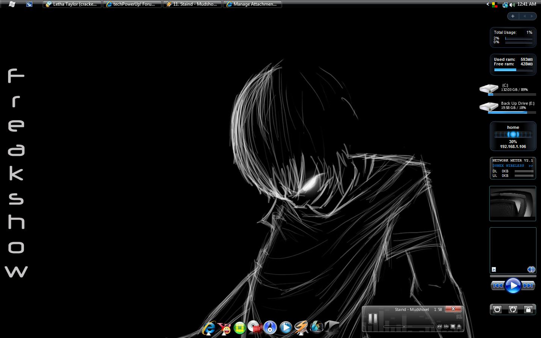Viewport: 541px width, 338px height.
Task: Add a gadget with sidebar plus button
Action: pyautogui.click(x=513, y=16)
